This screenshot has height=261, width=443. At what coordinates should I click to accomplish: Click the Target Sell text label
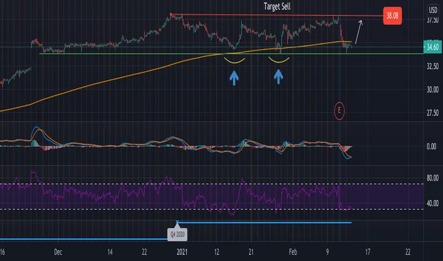277,7
